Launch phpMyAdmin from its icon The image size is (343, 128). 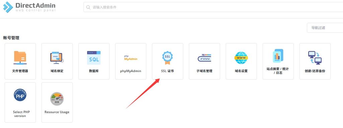point(131,58)
